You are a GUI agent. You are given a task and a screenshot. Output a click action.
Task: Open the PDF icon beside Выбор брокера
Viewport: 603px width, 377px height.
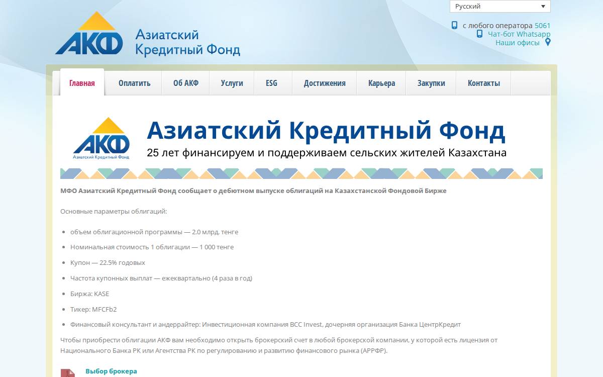coord(68,372)
